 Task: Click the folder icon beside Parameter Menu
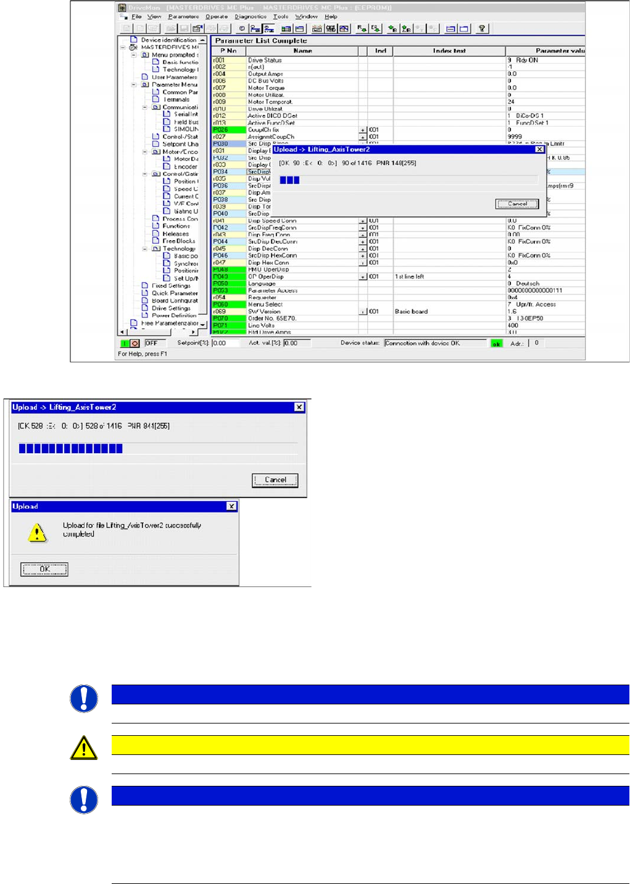(145, 85)
